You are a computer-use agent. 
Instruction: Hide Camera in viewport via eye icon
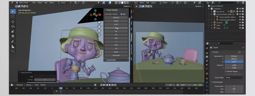[240, 23]
